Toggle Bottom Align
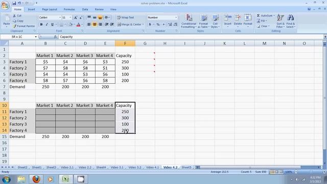Image resolution: width=327 pixels, height=184 pixels. tap(100, 17)
